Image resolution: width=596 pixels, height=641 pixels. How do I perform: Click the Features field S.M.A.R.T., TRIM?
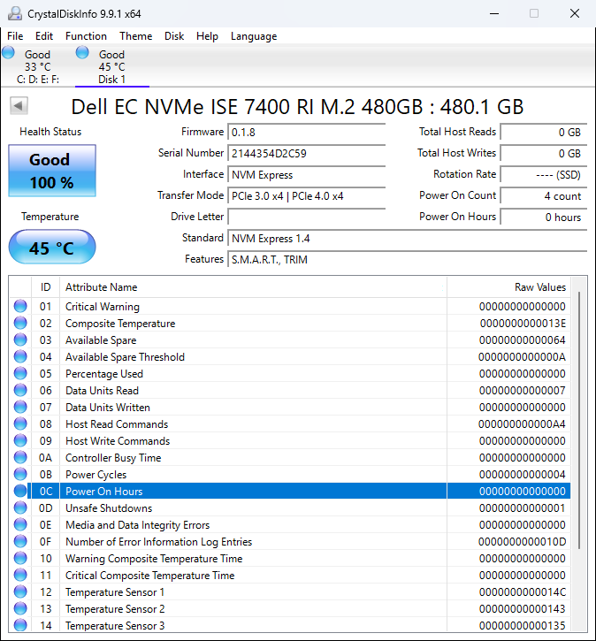point(407,260)
